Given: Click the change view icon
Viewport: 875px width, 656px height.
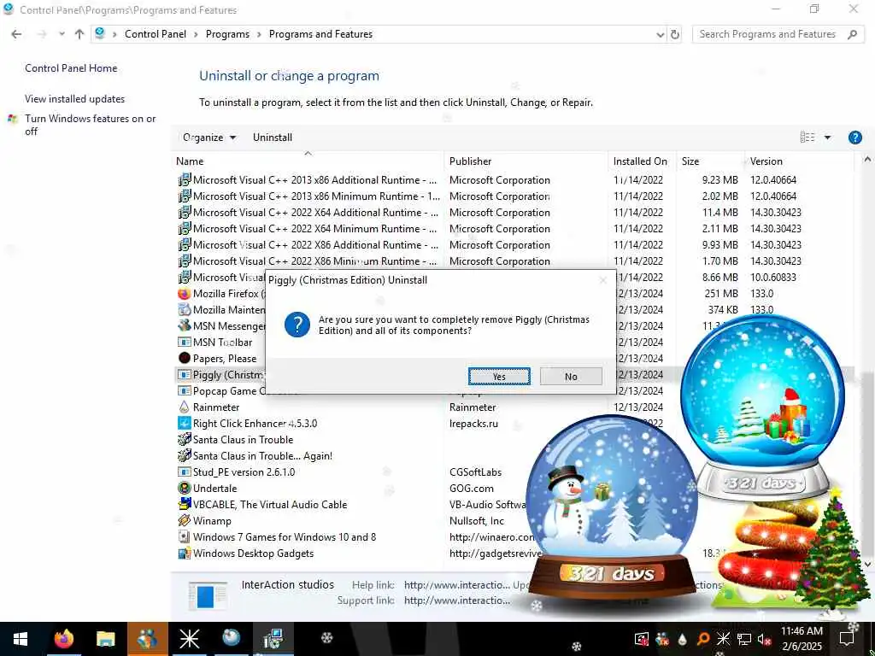Looking at the screenshot, I should pyautogui.click(x=807, y=138).
